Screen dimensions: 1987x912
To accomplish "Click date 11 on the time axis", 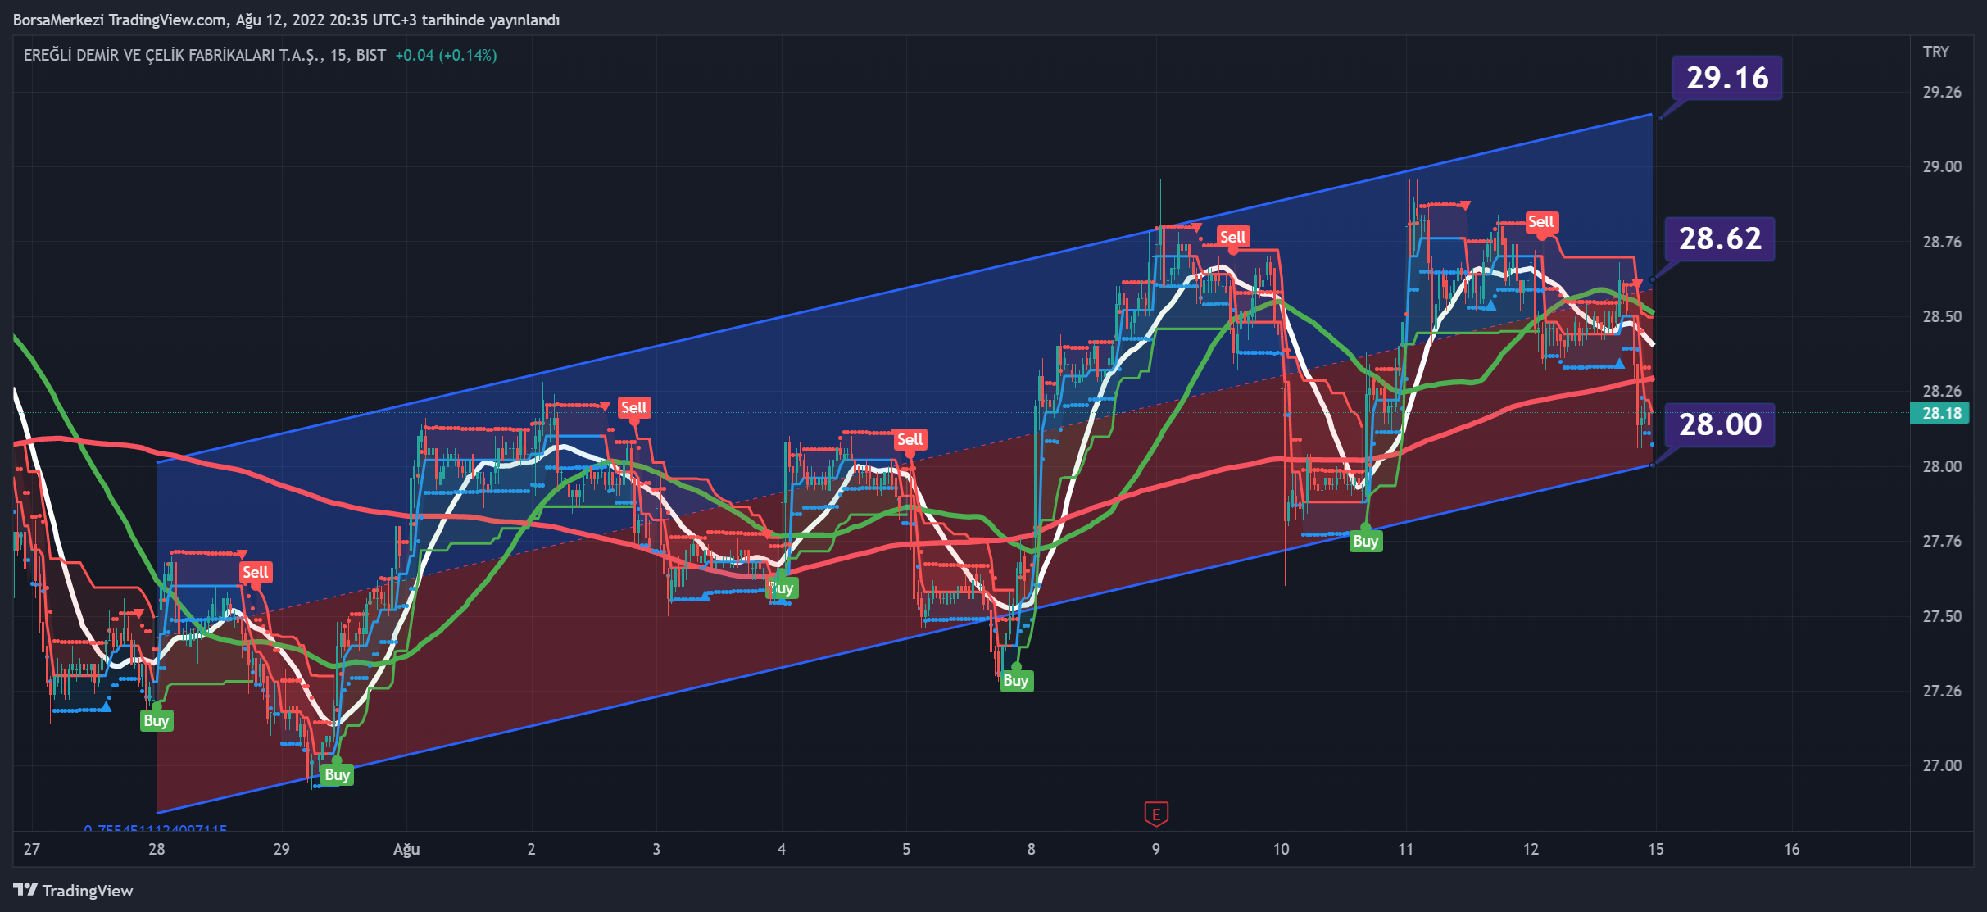I will click(x=1406, y=849).
